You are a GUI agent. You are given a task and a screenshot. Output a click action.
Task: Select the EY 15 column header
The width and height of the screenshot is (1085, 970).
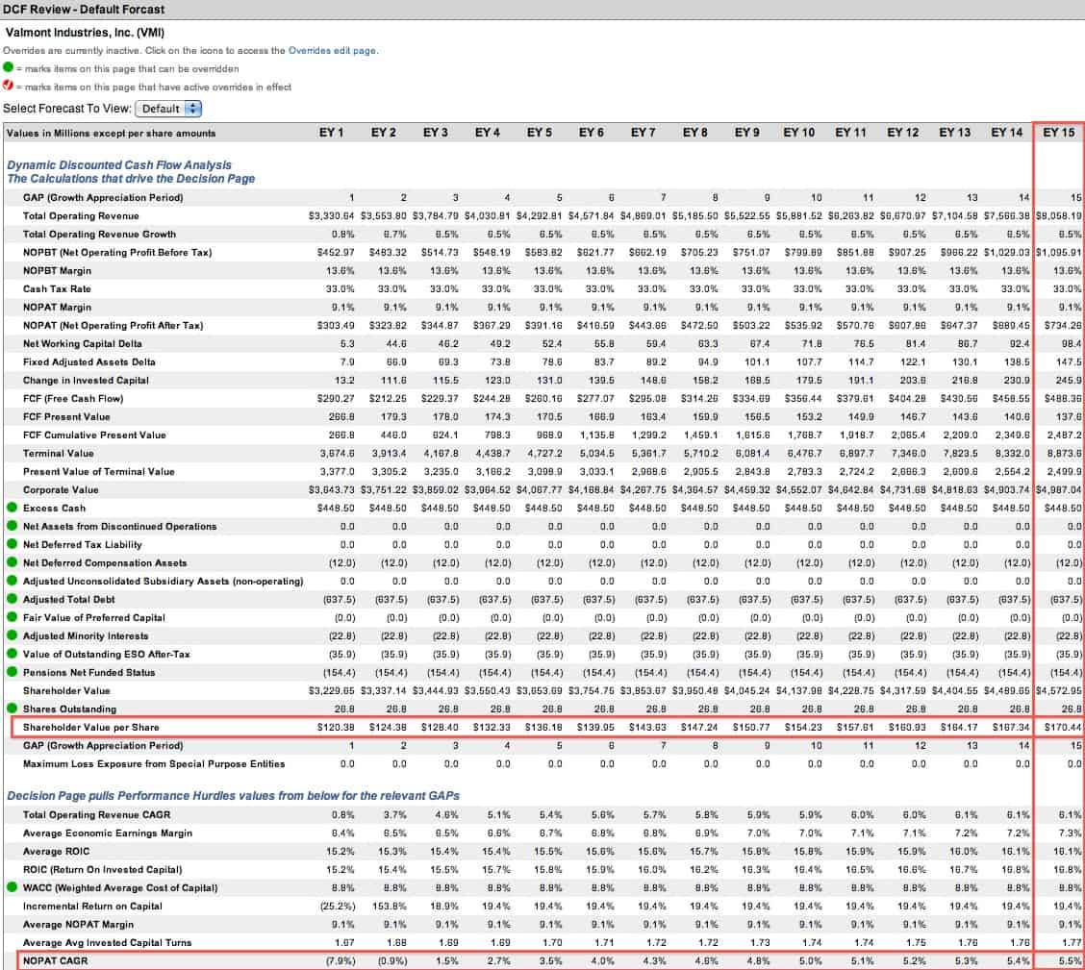1059,133
